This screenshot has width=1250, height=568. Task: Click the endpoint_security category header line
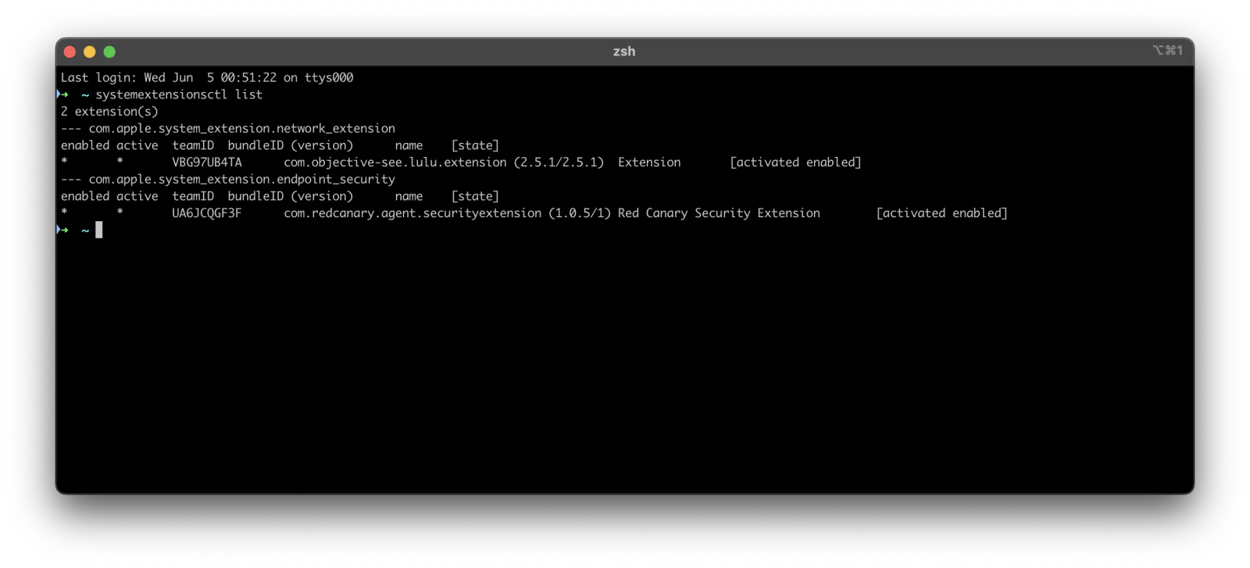click(228, 179)
